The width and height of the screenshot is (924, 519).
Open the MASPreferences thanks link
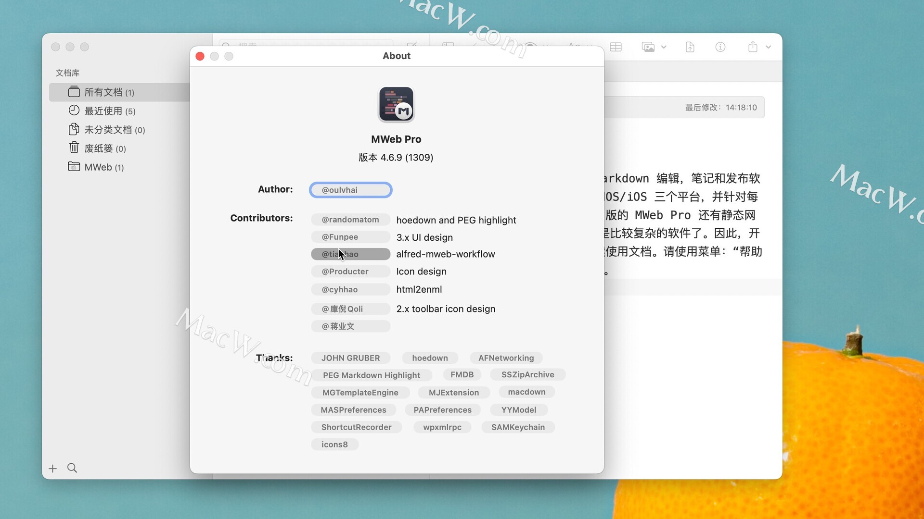tap(354, 410)
